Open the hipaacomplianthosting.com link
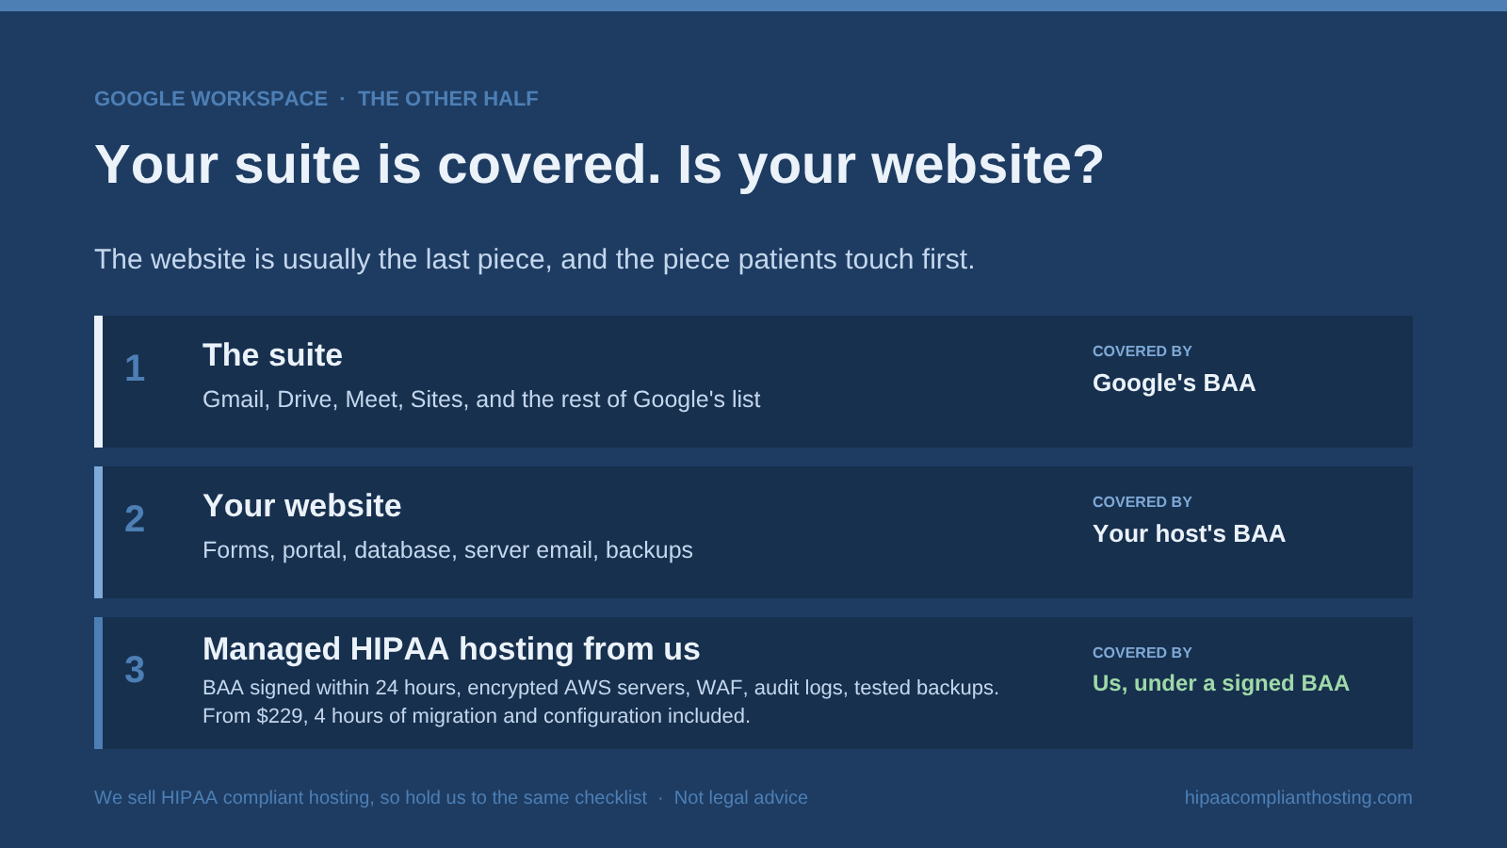 [1299, 798]
